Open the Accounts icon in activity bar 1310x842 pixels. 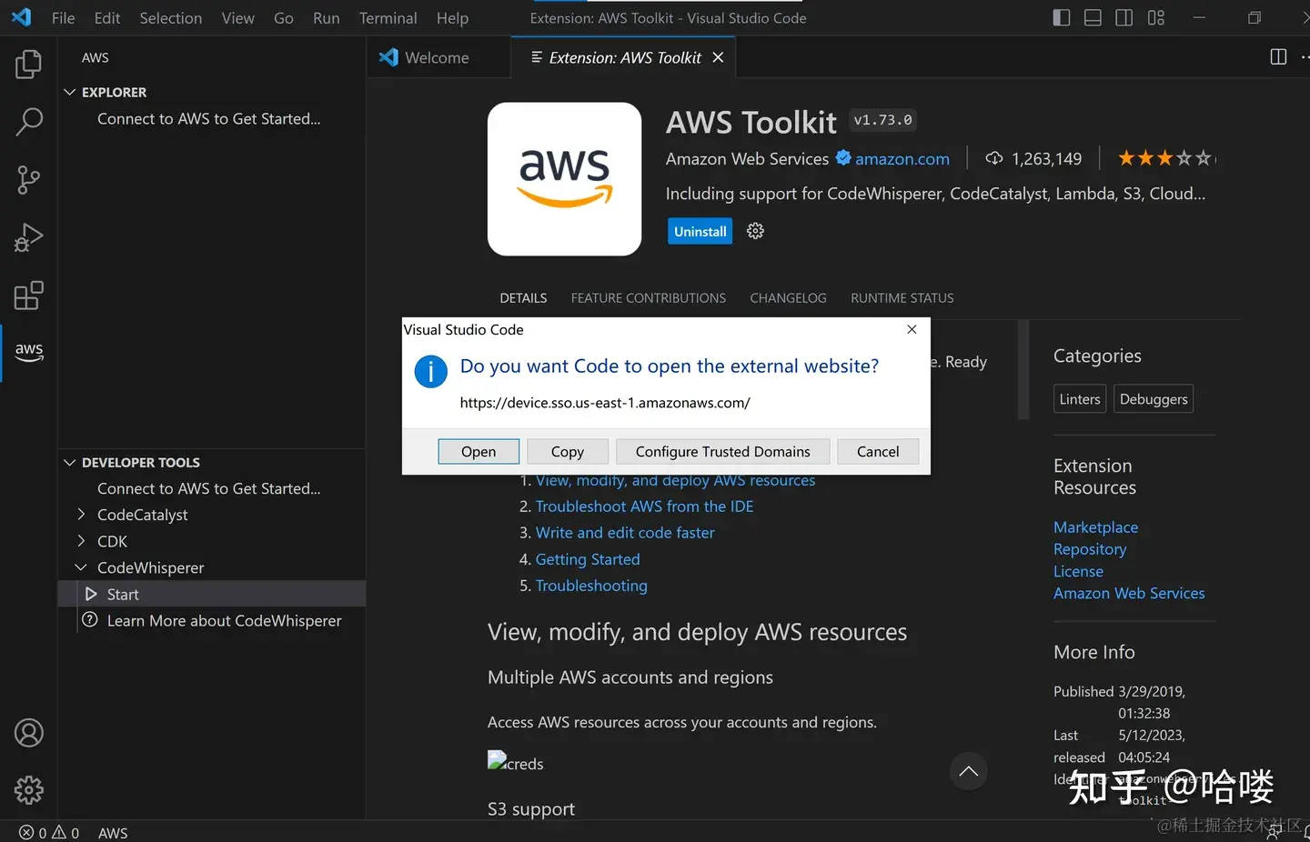pos(28,733)
